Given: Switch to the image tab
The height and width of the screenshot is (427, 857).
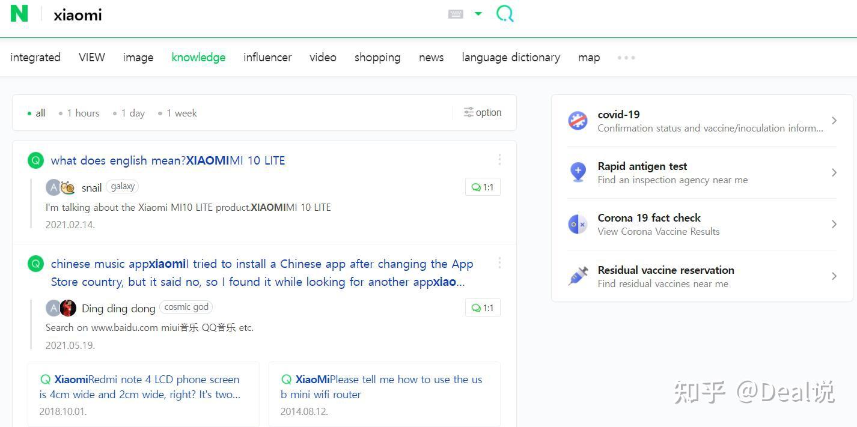Looking at the screenshot, I should (x=138, y=57).
